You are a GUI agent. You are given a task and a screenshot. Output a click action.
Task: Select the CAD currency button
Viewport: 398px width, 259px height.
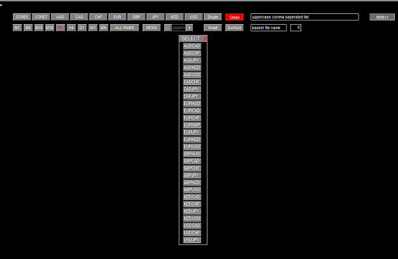coord(79,17)
